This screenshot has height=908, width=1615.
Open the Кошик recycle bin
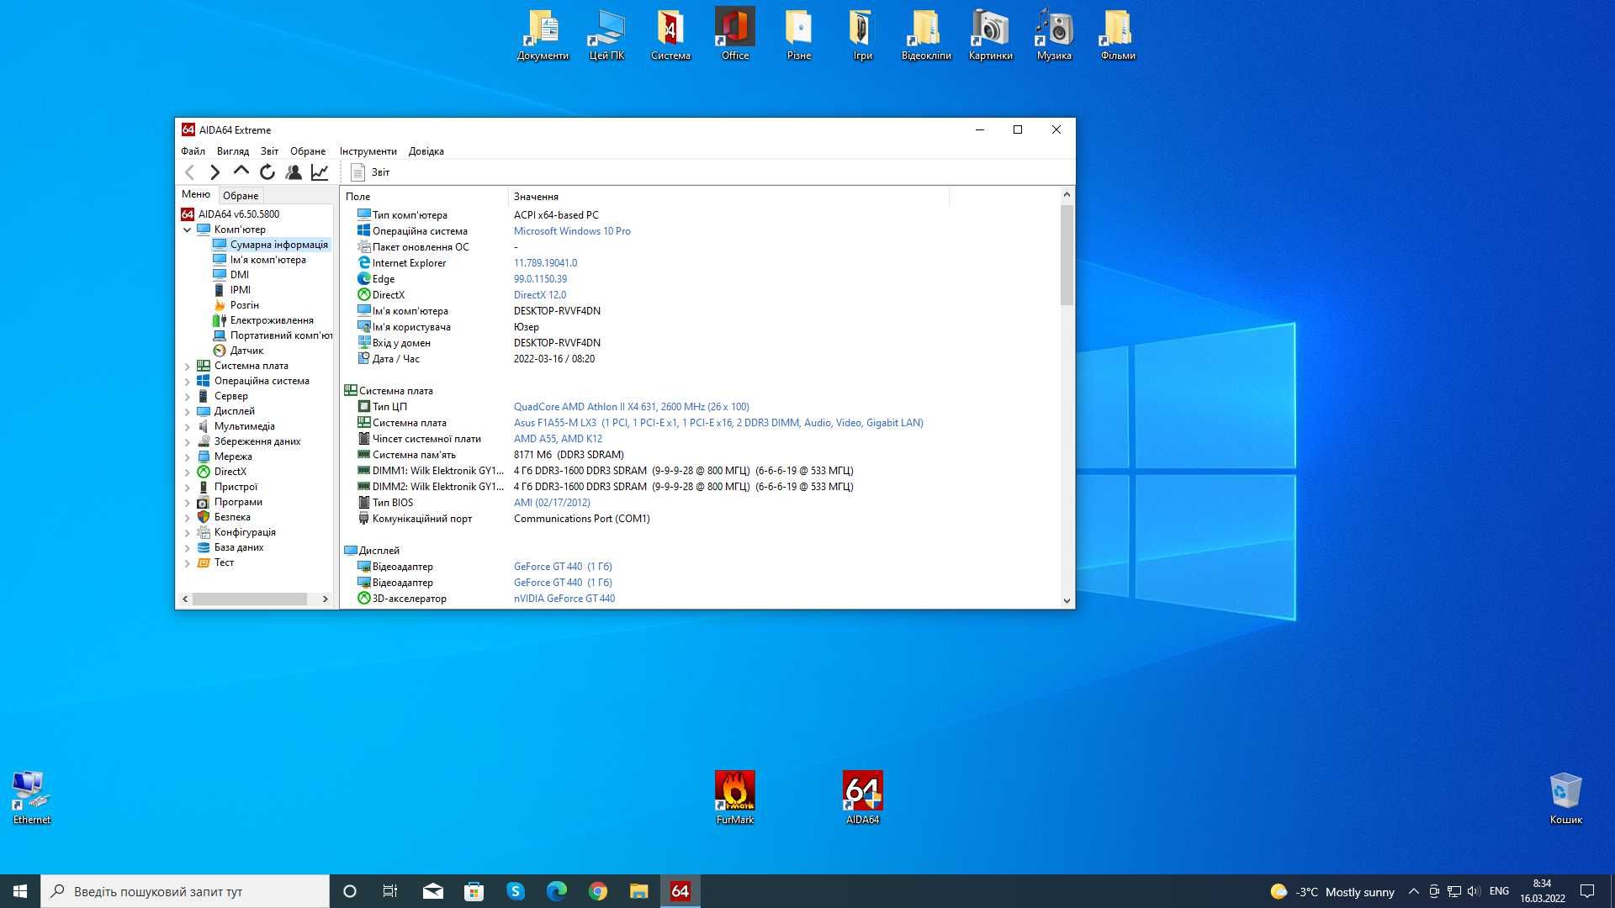point(1565,798)
